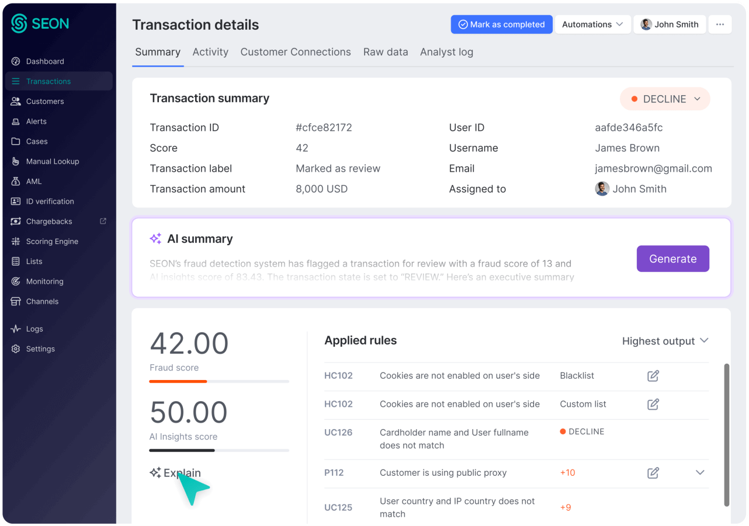Click the AI summary sparkle icon
The width and height of the screenshot is (749, 526).
(x=155, y=238)
